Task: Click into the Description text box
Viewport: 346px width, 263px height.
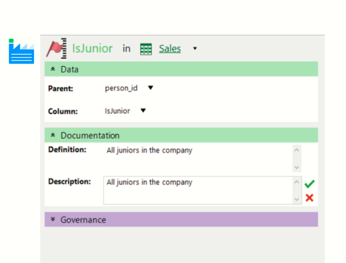Action: tap(198, 190)
